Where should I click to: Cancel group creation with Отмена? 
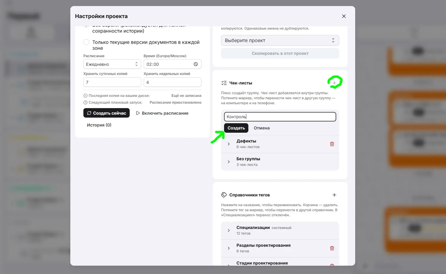click(x=262, y=128)
